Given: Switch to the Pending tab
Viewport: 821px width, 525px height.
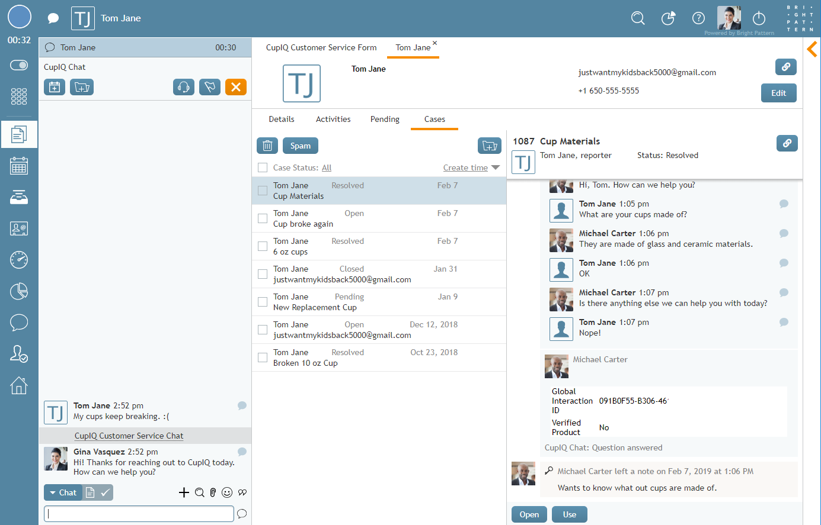Looking at the screenshot, I should [x=385, y=119].
